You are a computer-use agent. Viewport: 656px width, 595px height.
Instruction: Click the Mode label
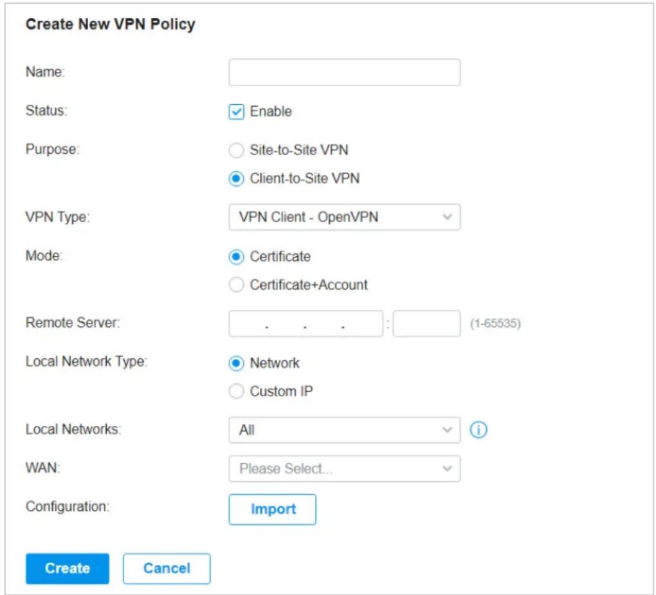tap(44, 255)
